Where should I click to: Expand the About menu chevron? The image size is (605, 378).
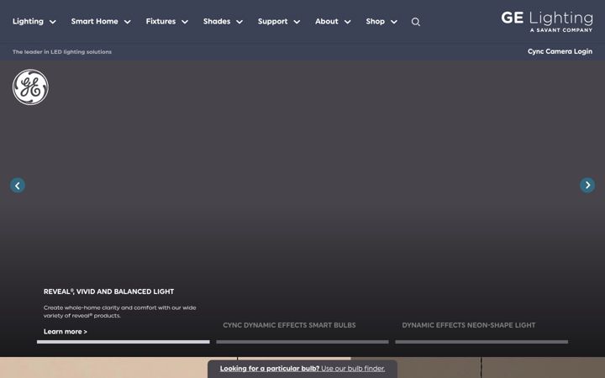coord(348,22)
